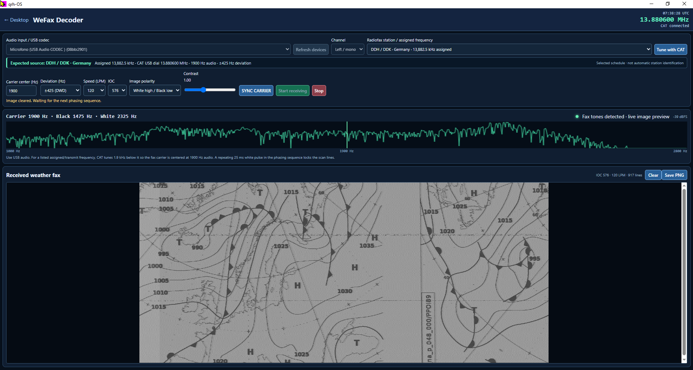Click the Contrast slider handle
This screenshot has height=370, width=693.
(203, 90)
